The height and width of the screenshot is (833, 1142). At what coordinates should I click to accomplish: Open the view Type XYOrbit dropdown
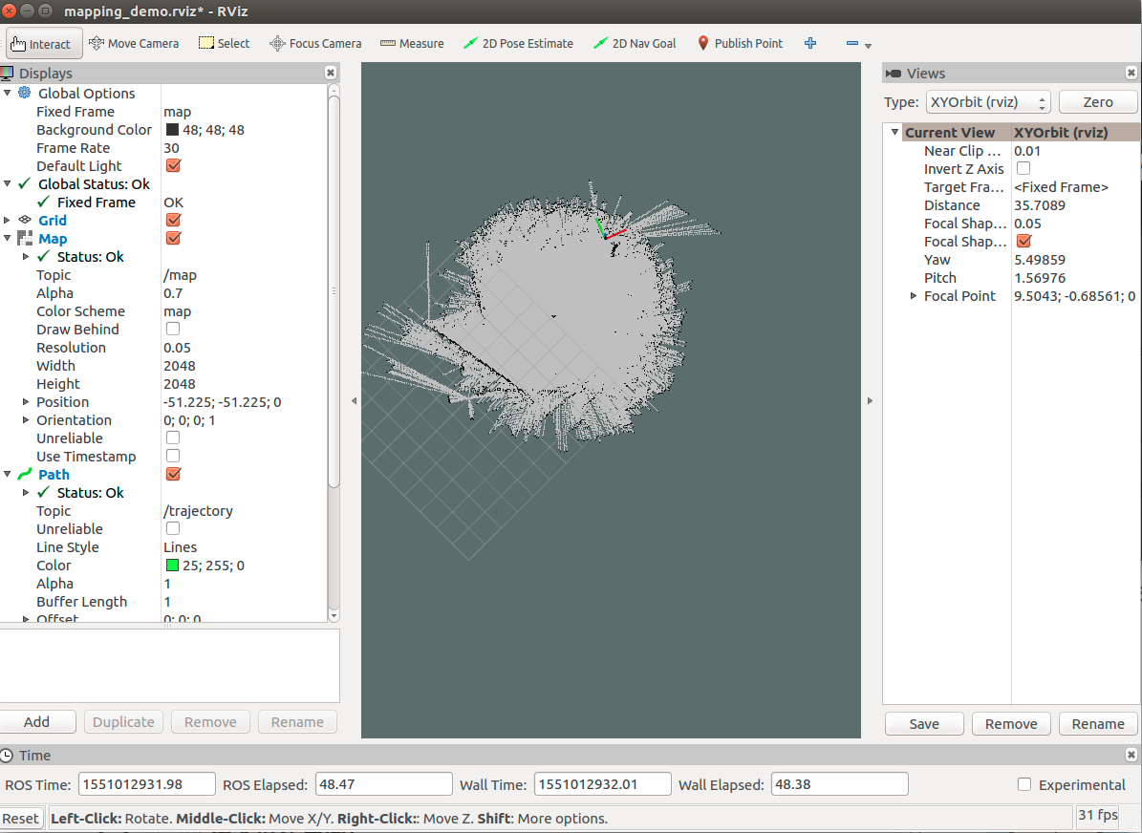point(988,102)
